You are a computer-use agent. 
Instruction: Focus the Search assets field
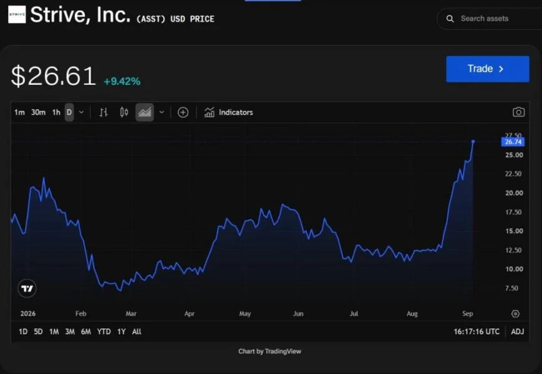(x=489, y=19)
